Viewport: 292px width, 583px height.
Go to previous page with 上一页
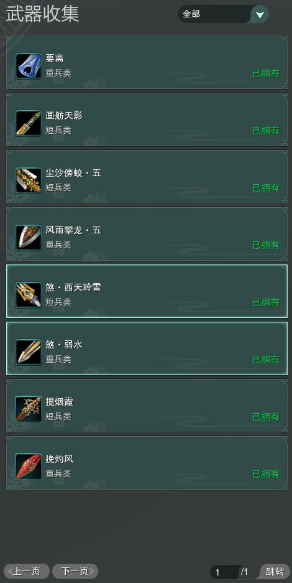point(26,571)
